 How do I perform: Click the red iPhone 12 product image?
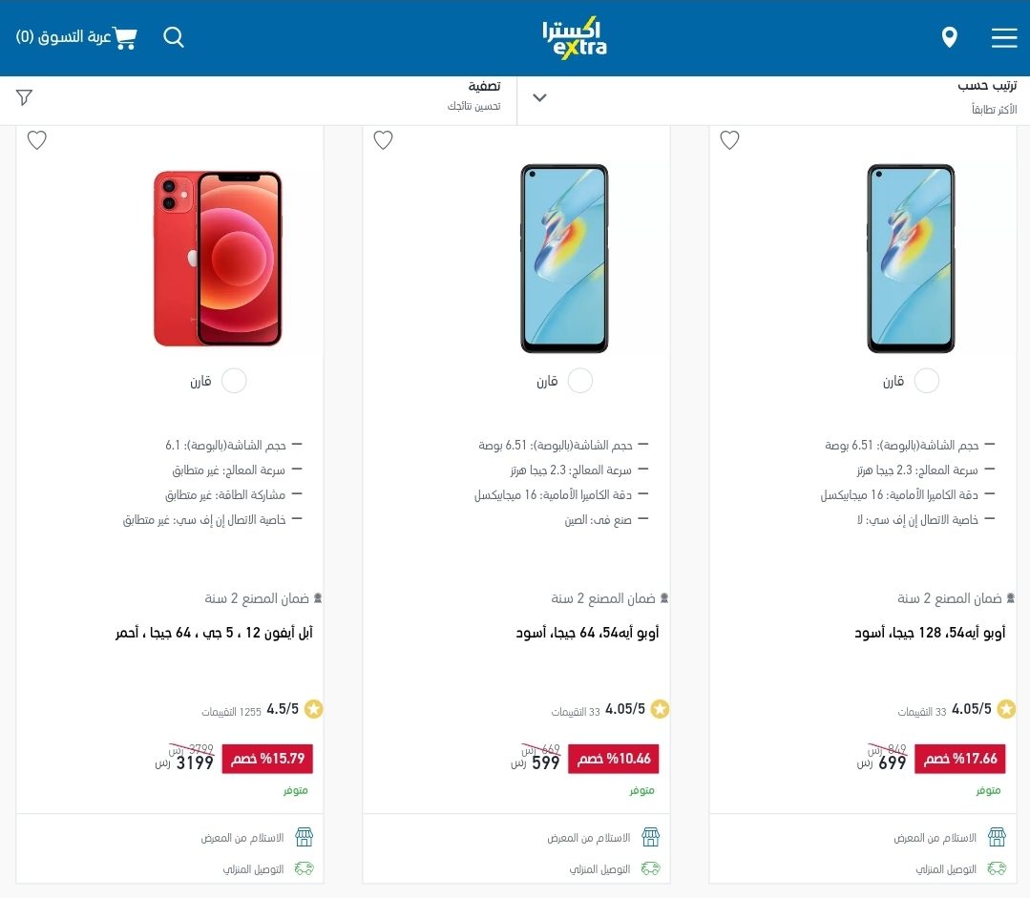218,259
